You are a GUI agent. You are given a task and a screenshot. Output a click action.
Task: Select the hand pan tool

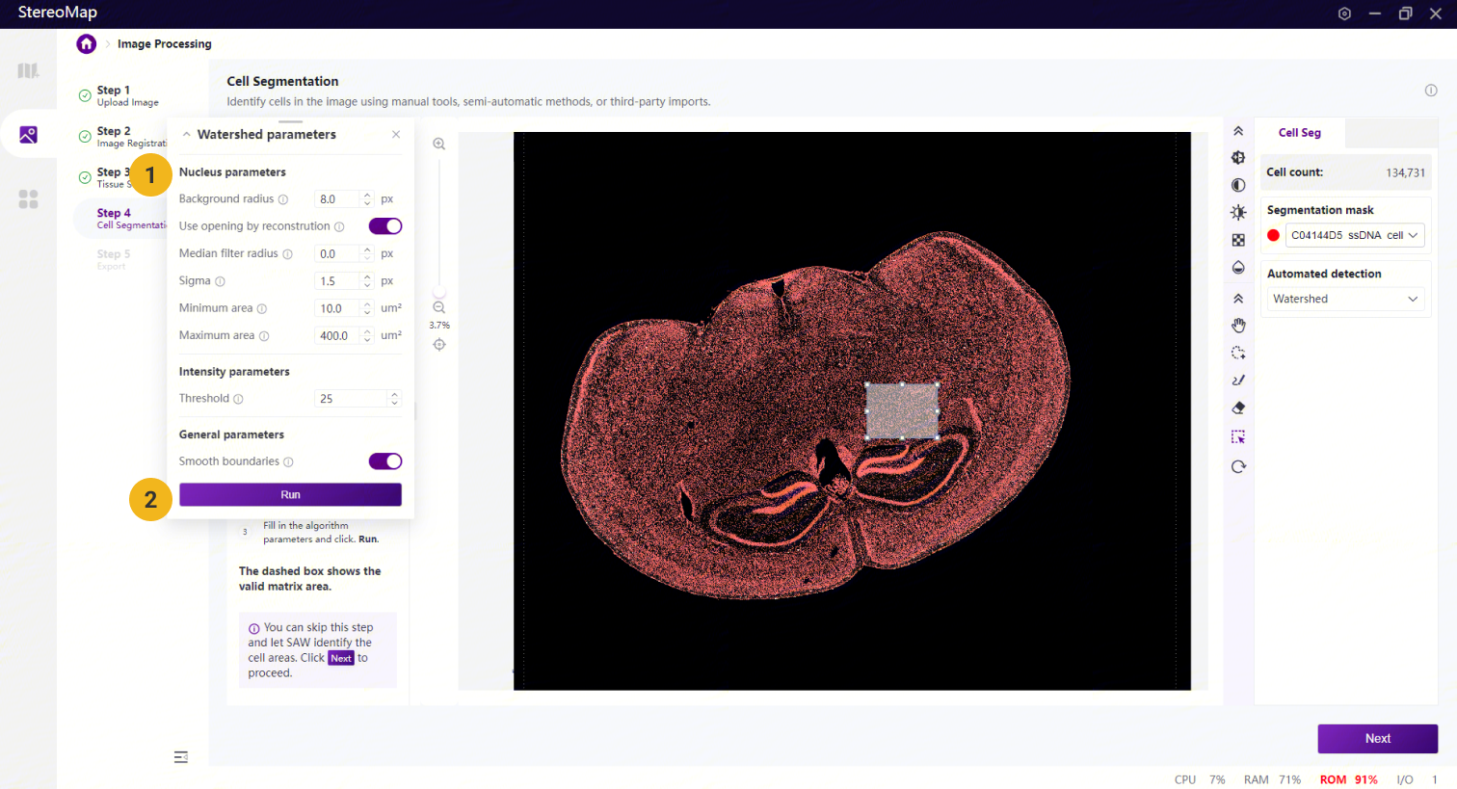pyautogui.click(x=1238, y=326)
